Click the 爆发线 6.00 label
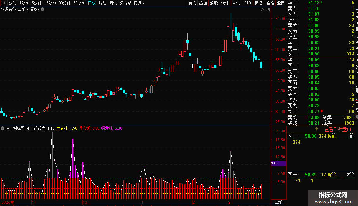Viewport: 358px width, 206px height. pos(112,128)
